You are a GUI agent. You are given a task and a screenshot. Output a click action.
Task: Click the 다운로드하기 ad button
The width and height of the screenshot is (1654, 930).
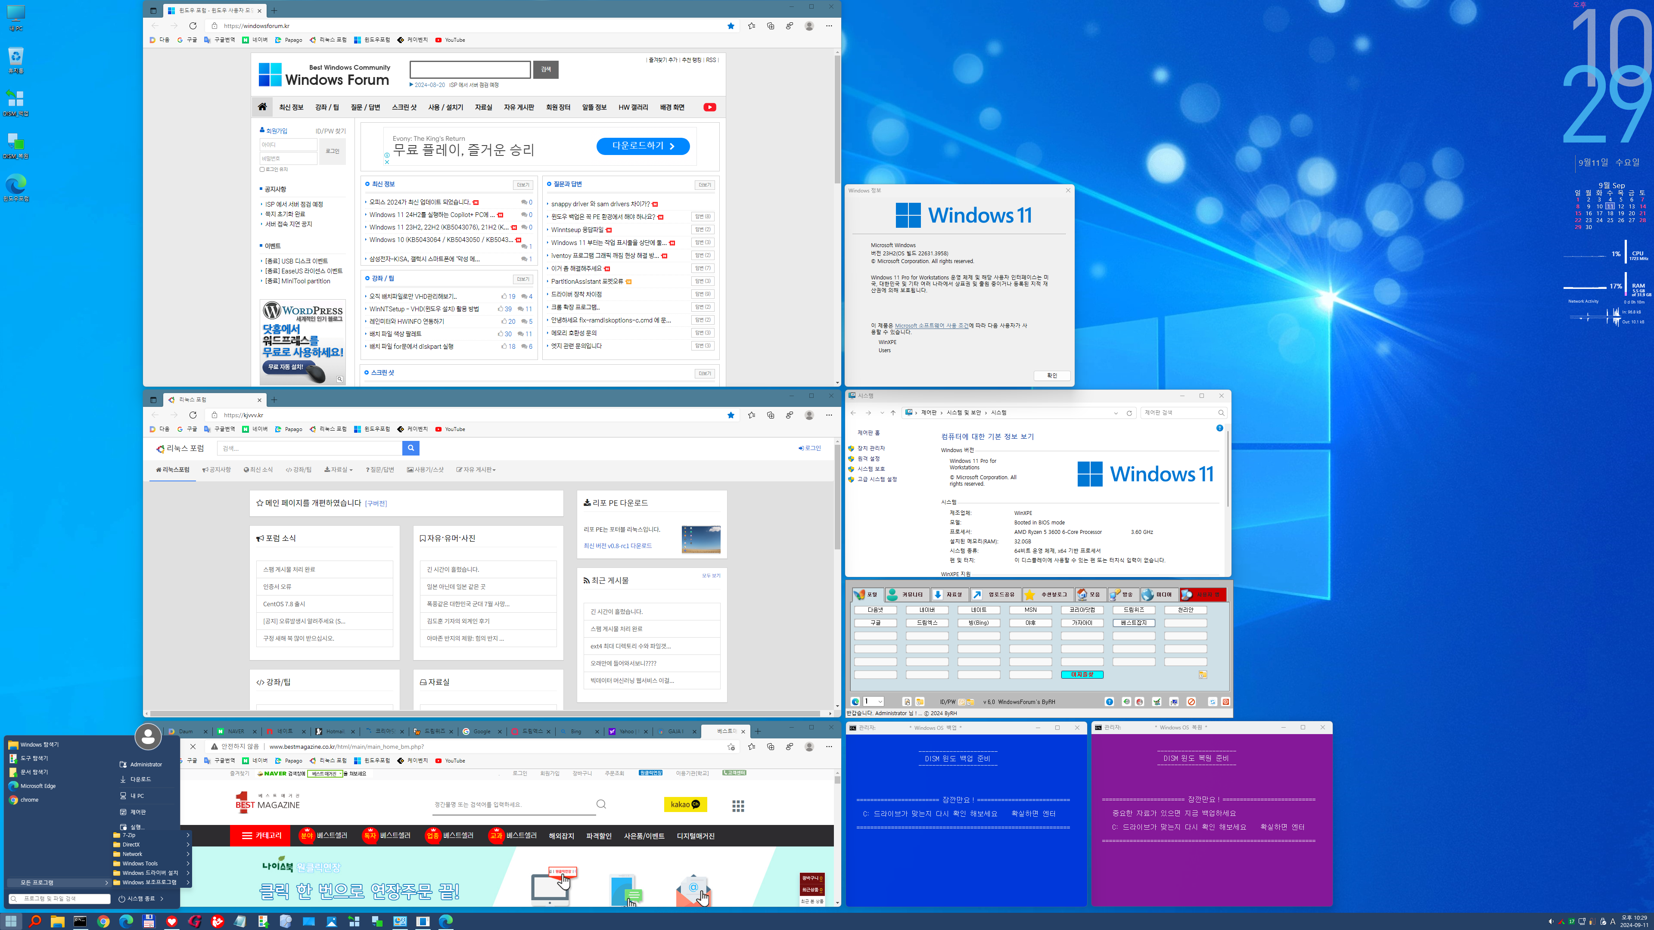pyautogui.click(x=643, y=146)
